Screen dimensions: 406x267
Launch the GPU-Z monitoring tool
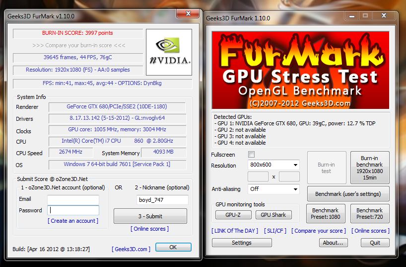pos(233,215)
